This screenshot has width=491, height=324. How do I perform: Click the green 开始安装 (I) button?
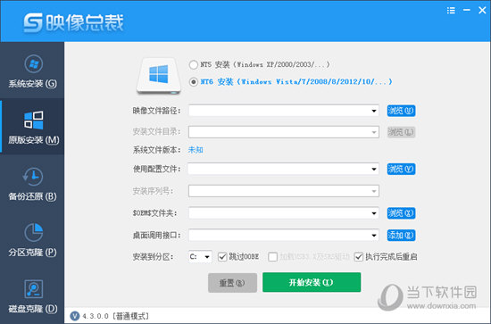pos(312,282)
